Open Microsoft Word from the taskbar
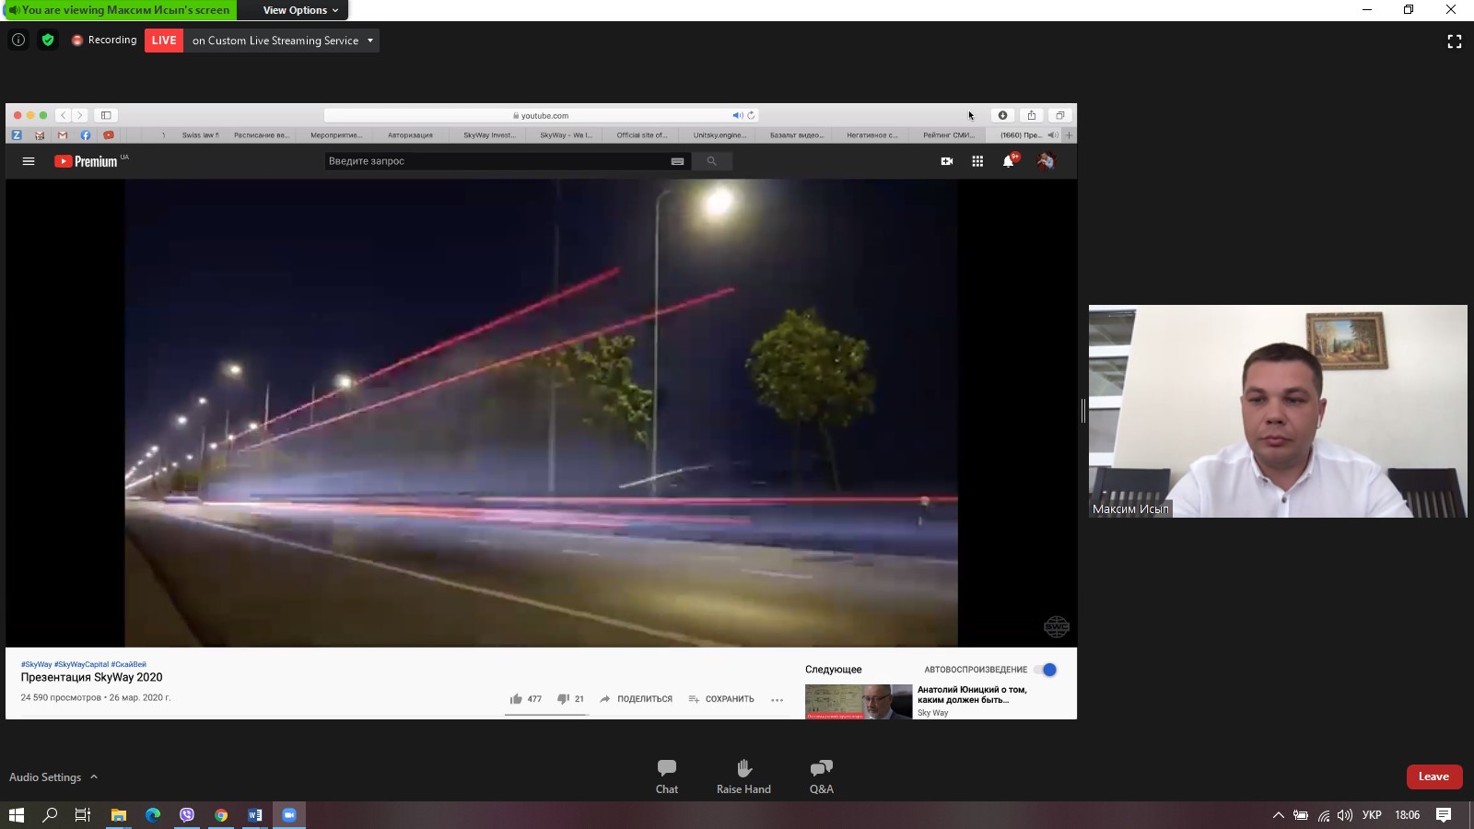Screen dimensions: 1474x829 click(255, 815)
